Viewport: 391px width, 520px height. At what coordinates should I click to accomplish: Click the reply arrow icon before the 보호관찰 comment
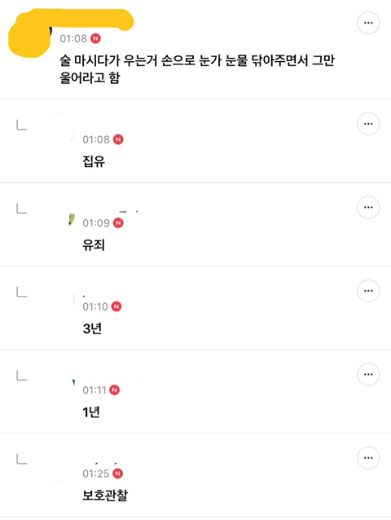click(21, 459)
